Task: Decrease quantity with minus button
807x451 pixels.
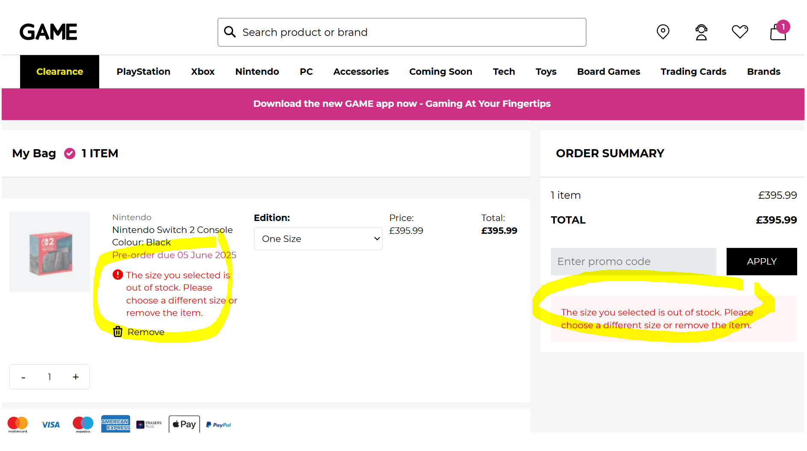Action: click(24, 377)
